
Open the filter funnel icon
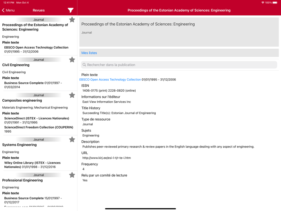click(x=71, y=10)
